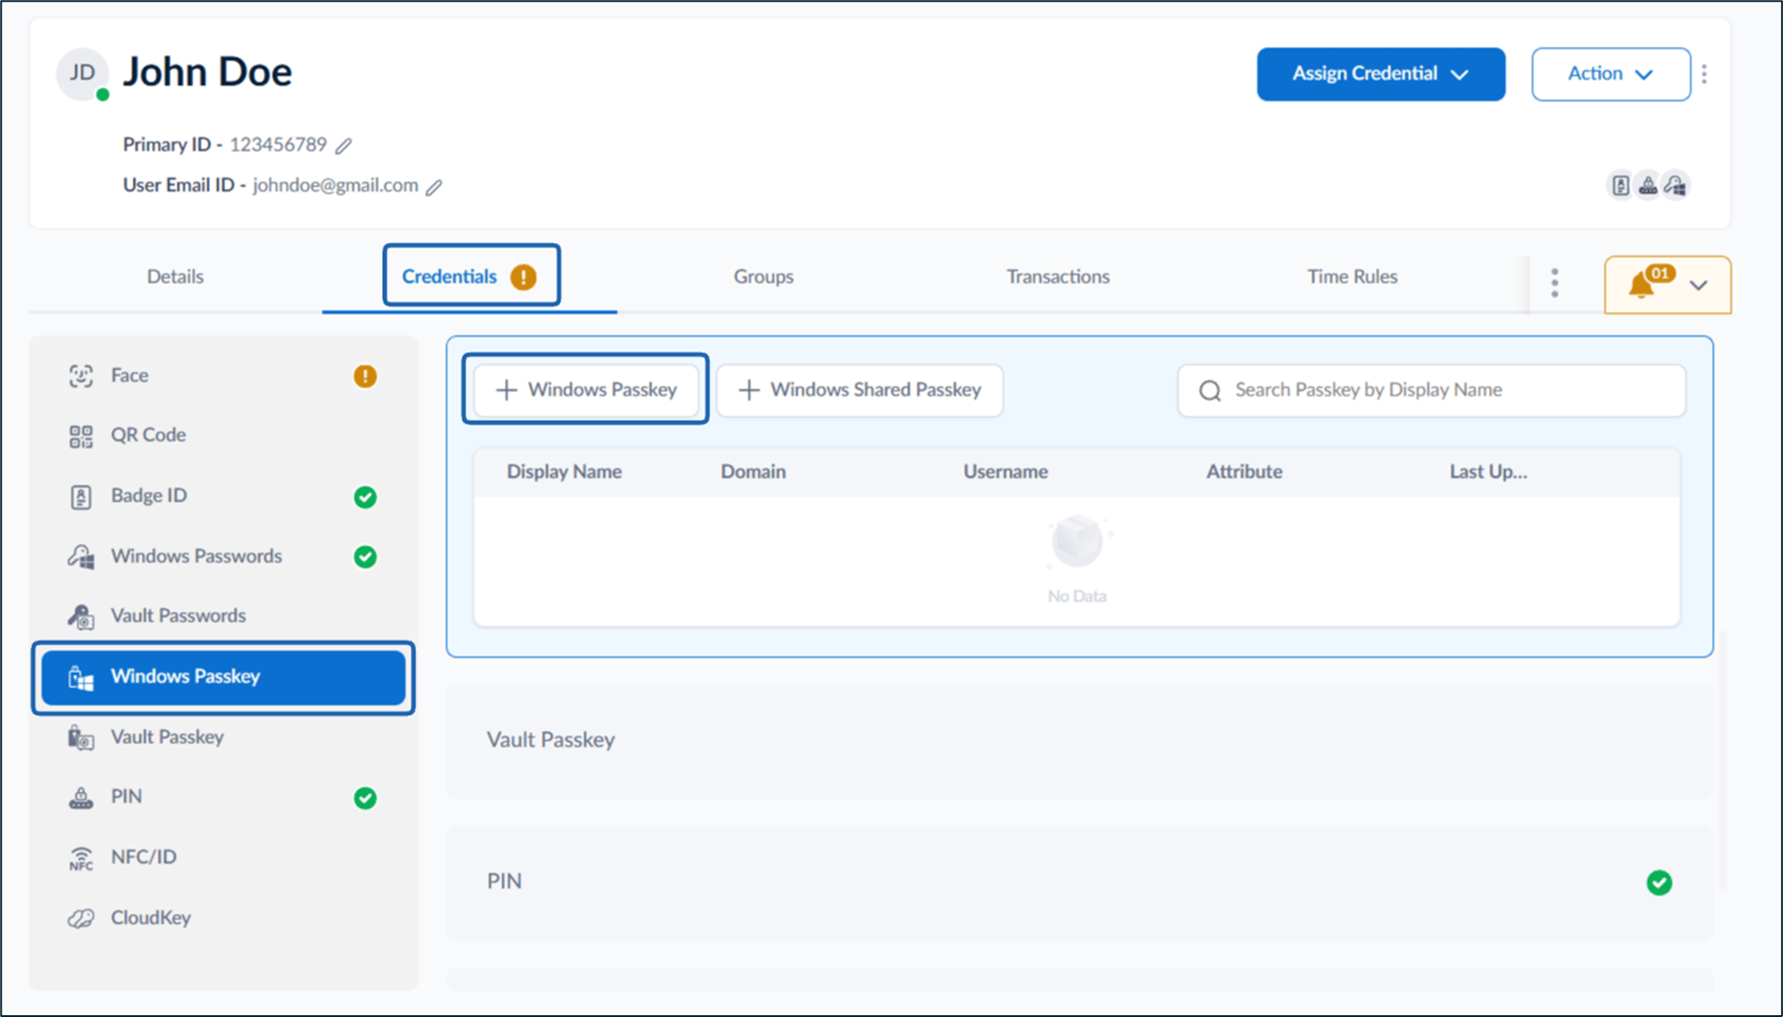The height and width of the screenshot is (1017, 1783).
Task: Open the Groups tab
Action: pyautogui.click(x=763, y=277)
